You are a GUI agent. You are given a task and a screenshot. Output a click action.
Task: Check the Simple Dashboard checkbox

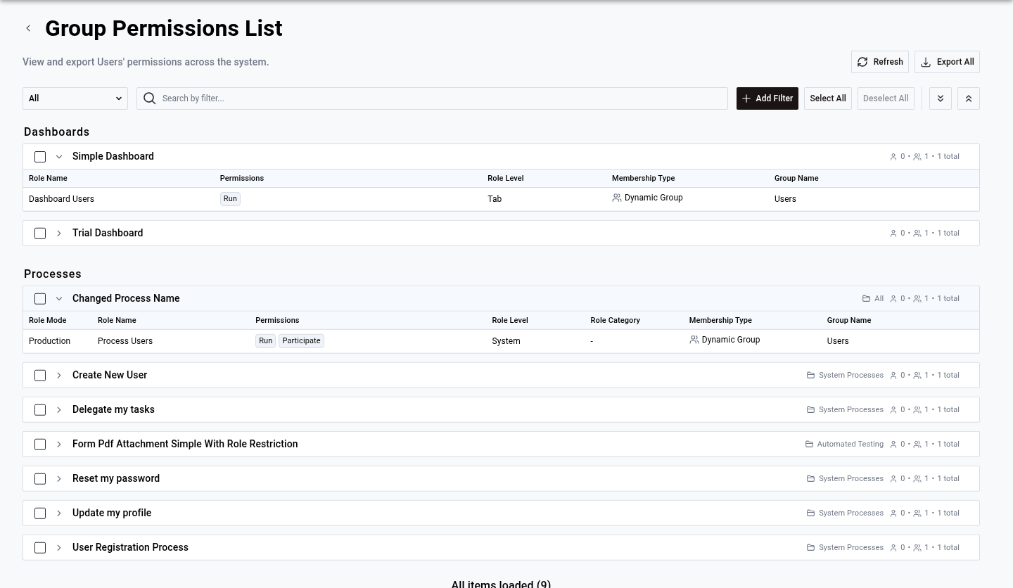click(40, 156)
